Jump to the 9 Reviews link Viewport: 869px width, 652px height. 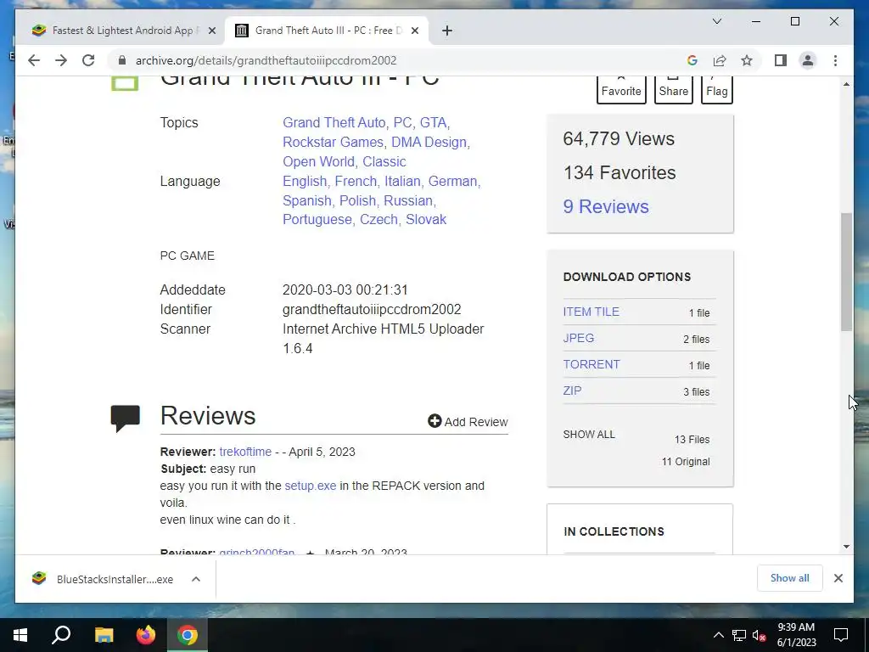pos(606,206)
